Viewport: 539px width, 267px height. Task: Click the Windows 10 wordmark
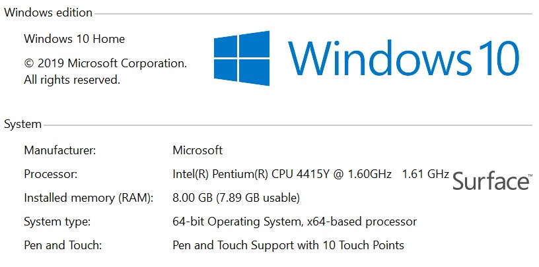tap(404, 58)
